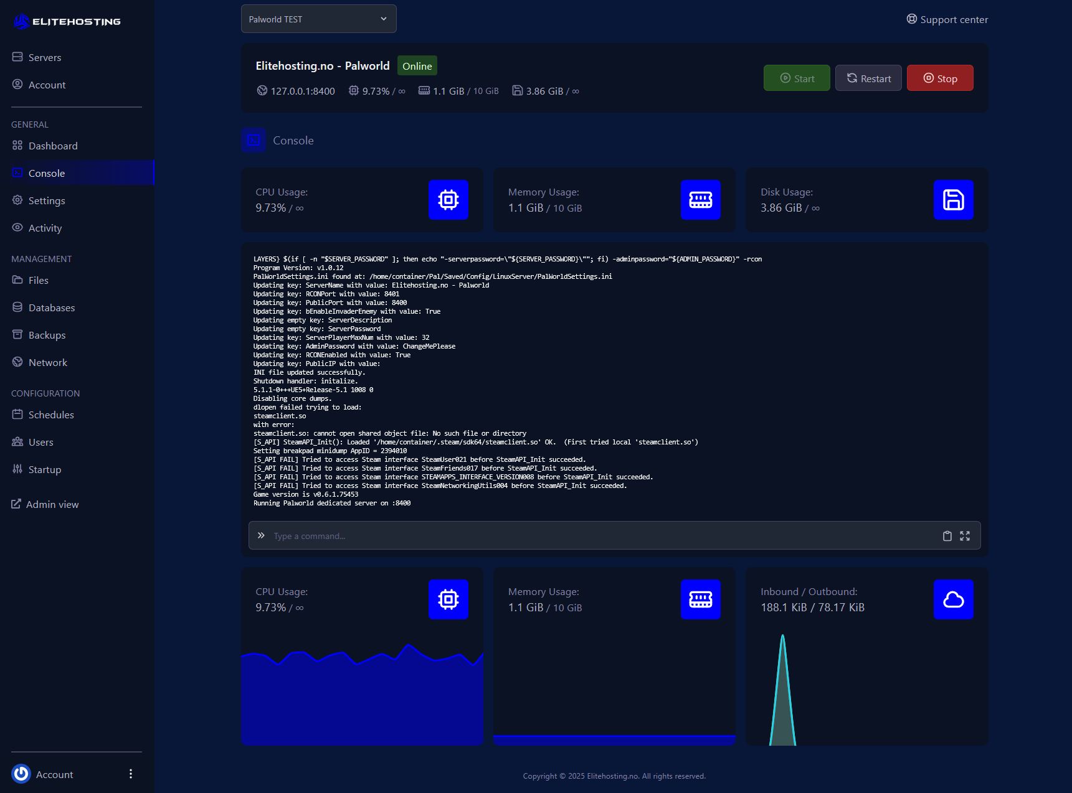
Task: Open the three-dot menu beside Account
Action: click(131, 774)
